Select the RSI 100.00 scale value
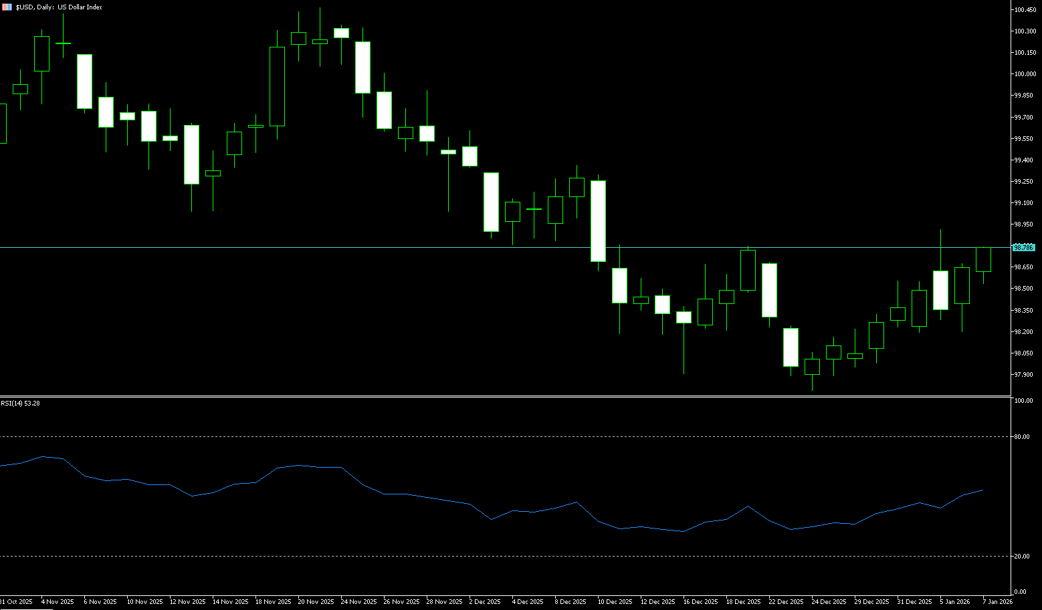This screenshot has height=610, width=1042. click(x=1023, y=401)
